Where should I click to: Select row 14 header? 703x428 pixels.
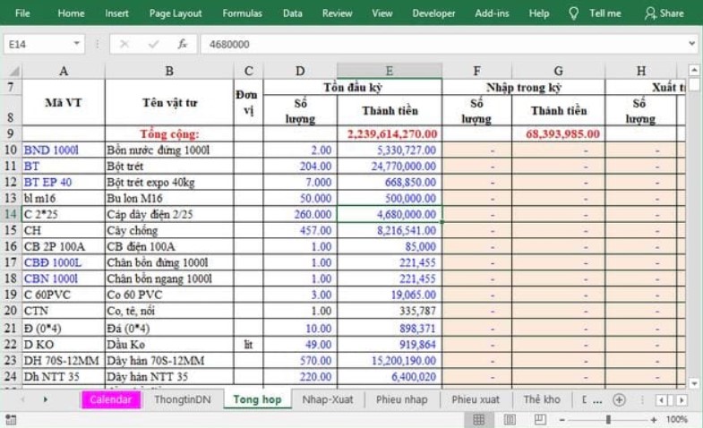coord(11,214)
